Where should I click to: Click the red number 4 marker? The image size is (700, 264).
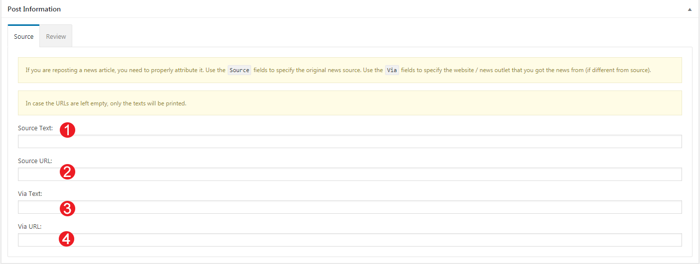click(x=67, y=239)
